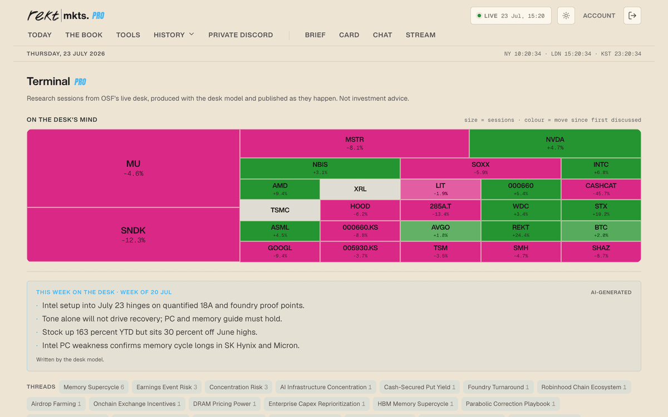Select AI Infrastructure Concentration thread chip
The height and width of the screenshot is (417, 668).
point(326,387)
